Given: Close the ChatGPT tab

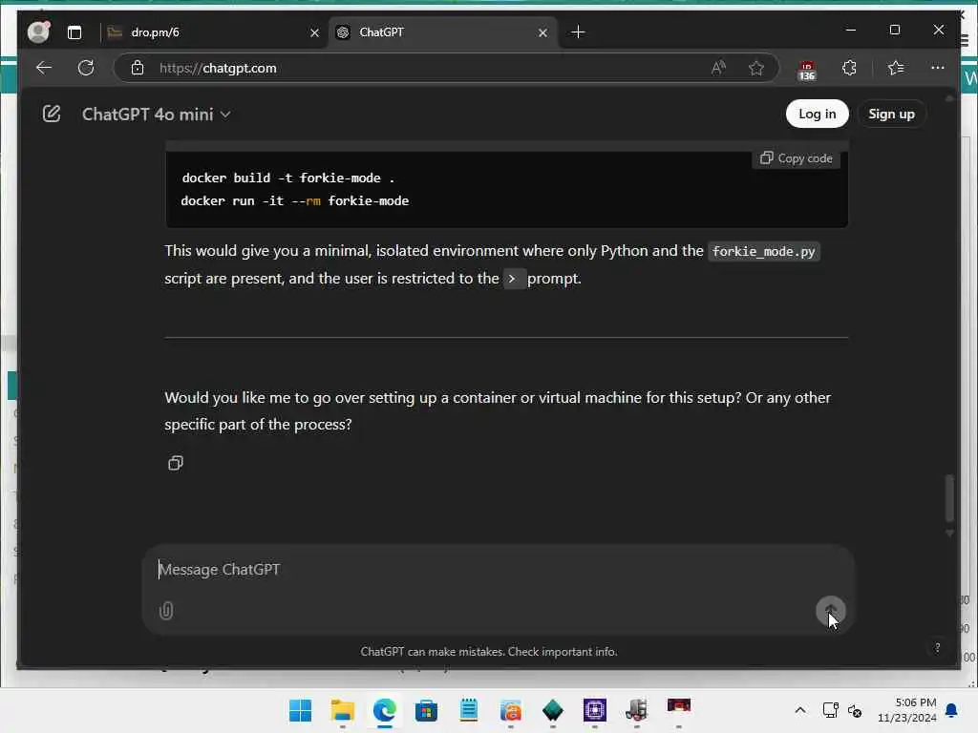Looking at the screenshot, I should pos(542,32).
